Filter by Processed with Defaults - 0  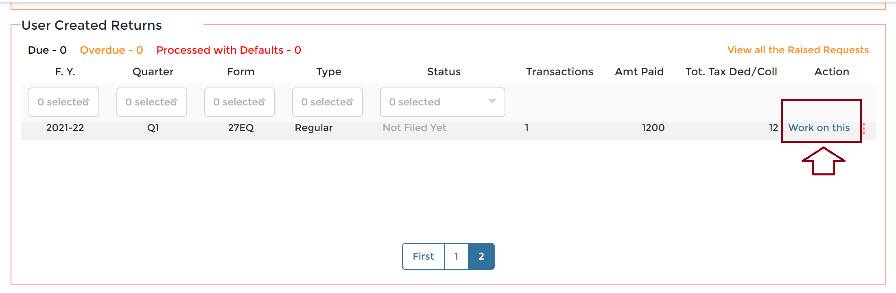click(229, 50)
